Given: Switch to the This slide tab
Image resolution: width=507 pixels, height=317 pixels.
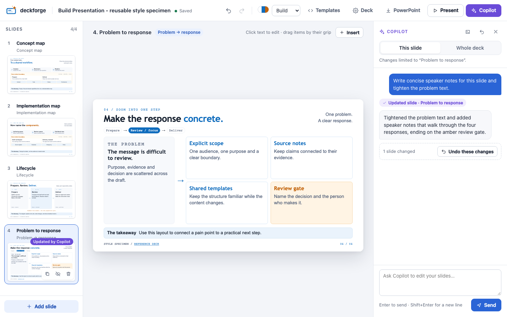Looking at the screenshot, I should click(x=410, y=48).
